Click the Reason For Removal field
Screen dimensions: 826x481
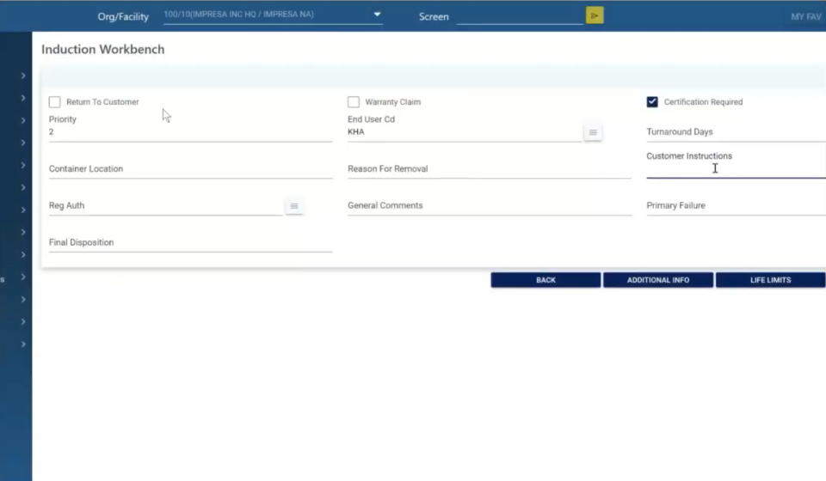(x=490, y=168)
